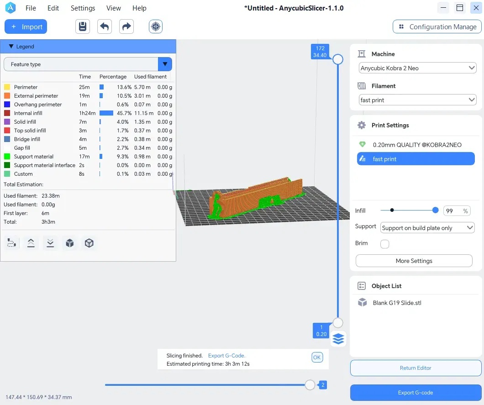Open the Edit menu

coord(53,8)
